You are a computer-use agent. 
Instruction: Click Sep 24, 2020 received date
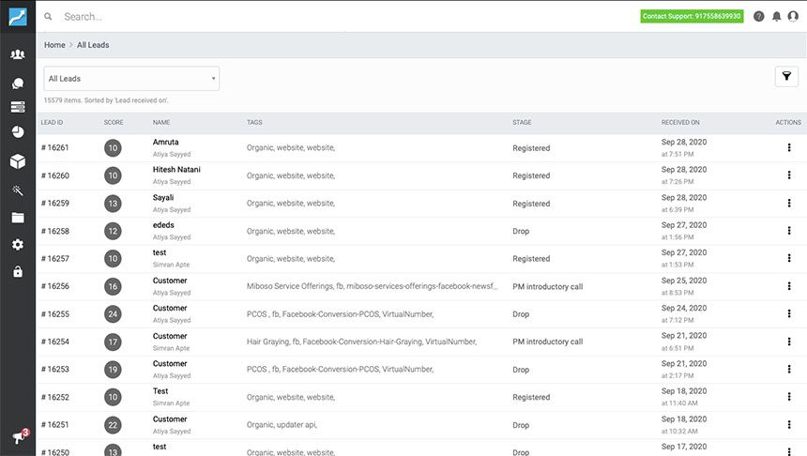click(684, 308)
